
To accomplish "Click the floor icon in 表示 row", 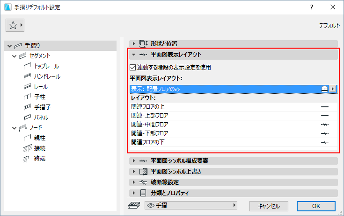I will 324,89.
